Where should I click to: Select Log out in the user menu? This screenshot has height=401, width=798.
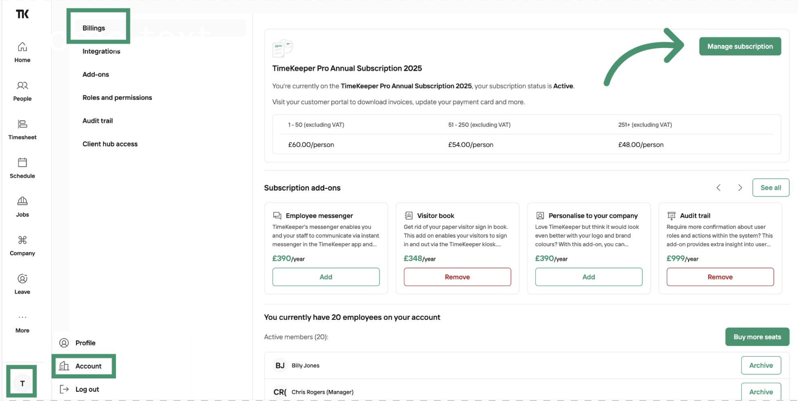(x=87, y=389)
